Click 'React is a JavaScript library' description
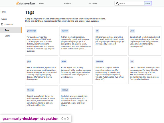 coord(41,101)
